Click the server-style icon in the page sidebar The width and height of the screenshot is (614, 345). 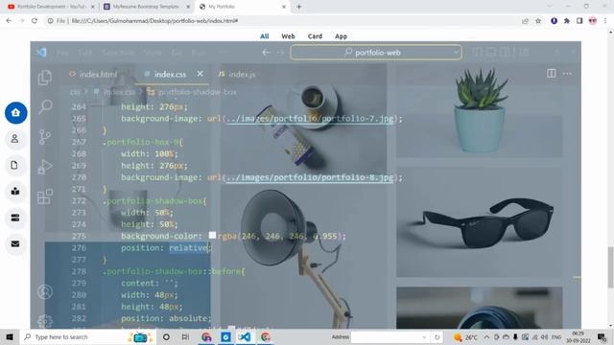(x=15, y=218)
